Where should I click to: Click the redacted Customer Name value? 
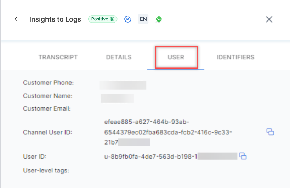click(117, 98)
